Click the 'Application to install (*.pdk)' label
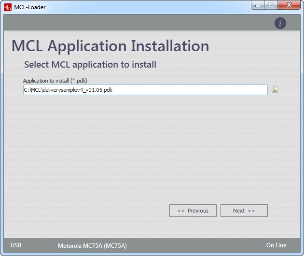 [55, 81]
